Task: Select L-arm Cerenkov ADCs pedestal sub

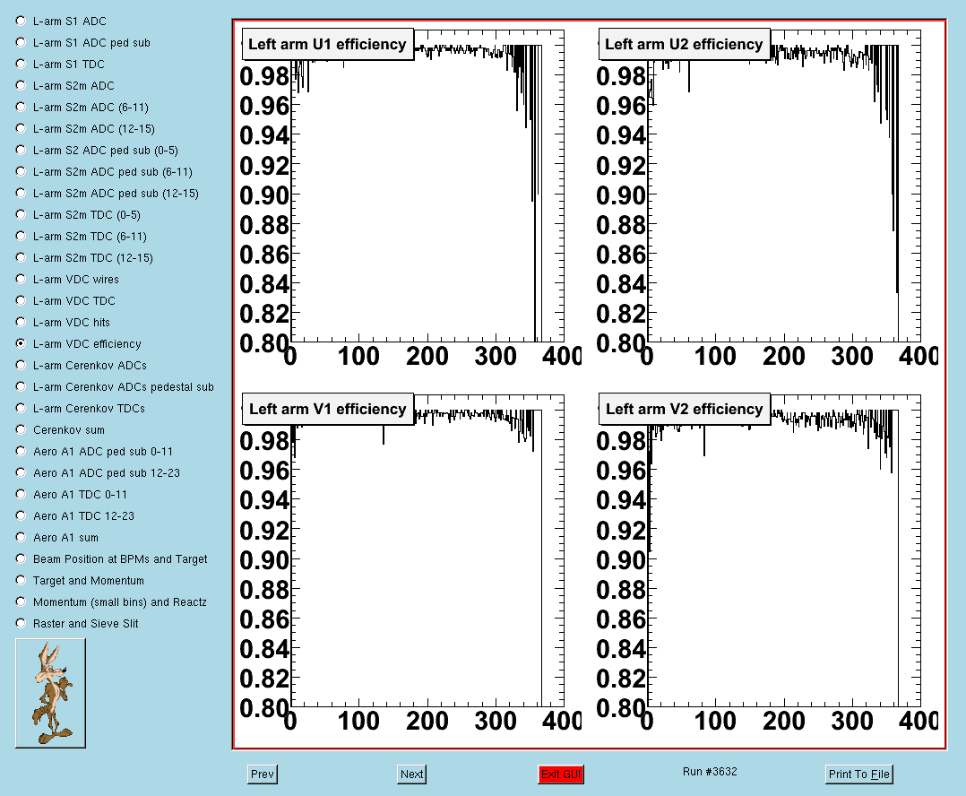Action: click(x=21, y=387)
